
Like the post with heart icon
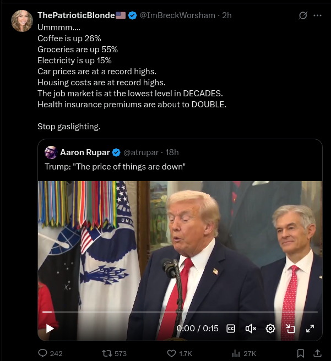coord(171,353)
